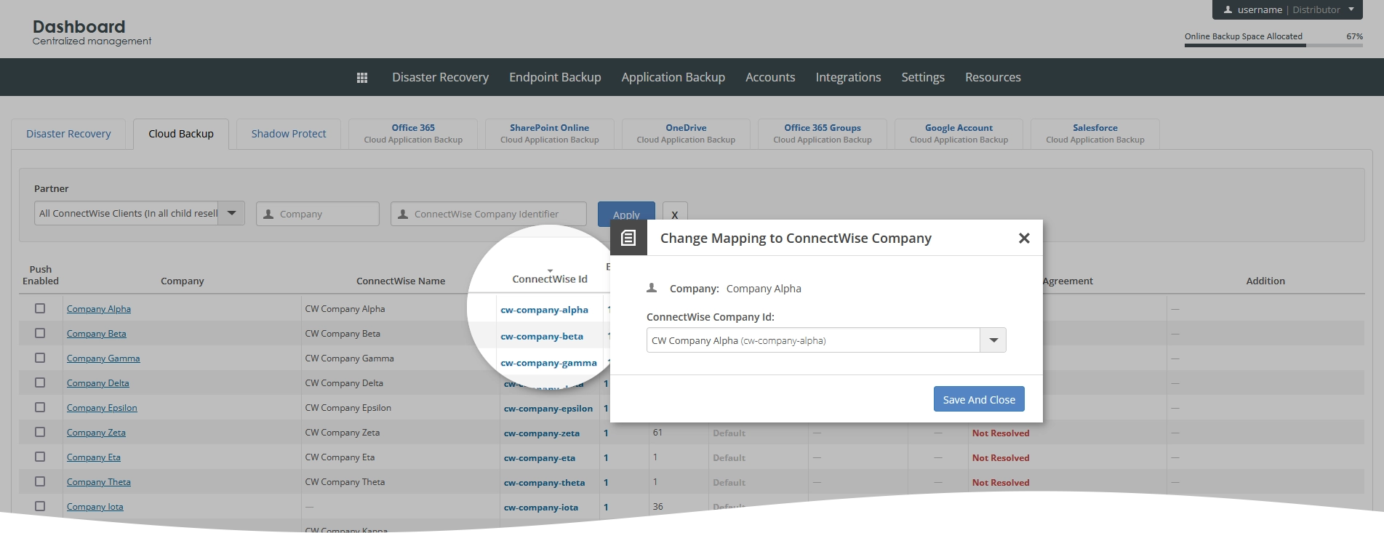Switch to the Salesforce tab
The image size is (1384, 533).
(1095, 134)
